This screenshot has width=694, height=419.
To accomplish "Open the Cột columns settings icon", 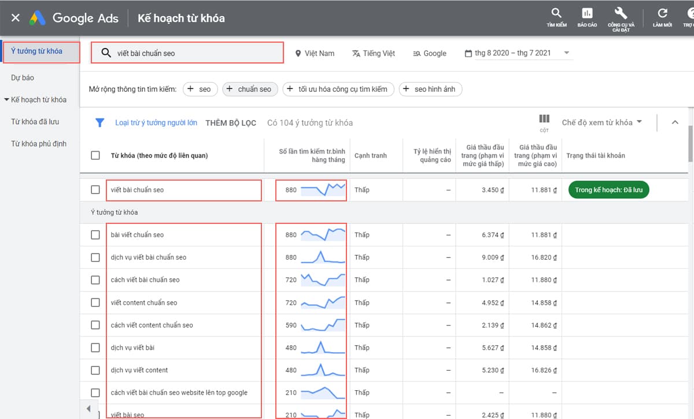I will tap(544, 121).
